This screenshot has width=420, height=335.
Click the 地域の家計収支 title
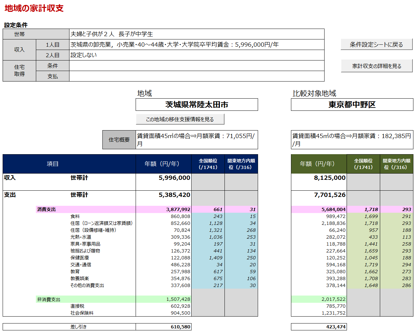click(34, 8)
